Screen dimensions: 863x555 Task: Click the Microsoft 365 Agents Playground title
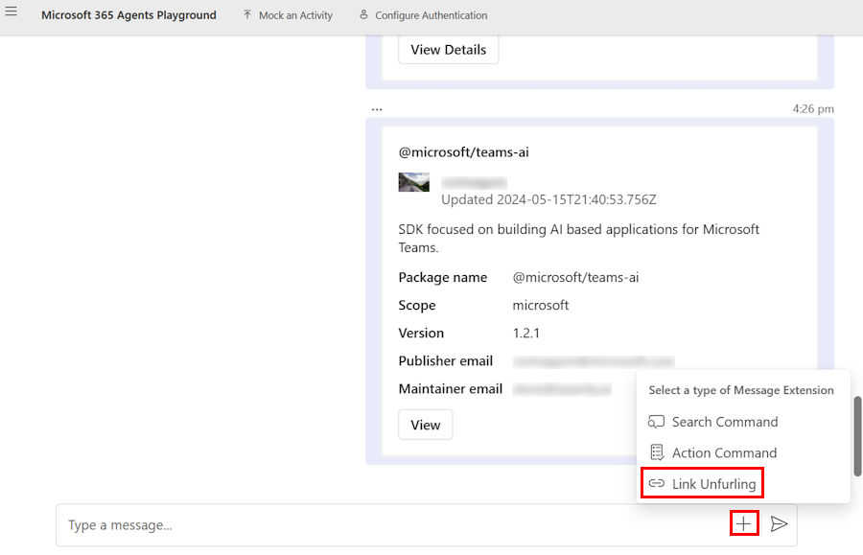128,15
